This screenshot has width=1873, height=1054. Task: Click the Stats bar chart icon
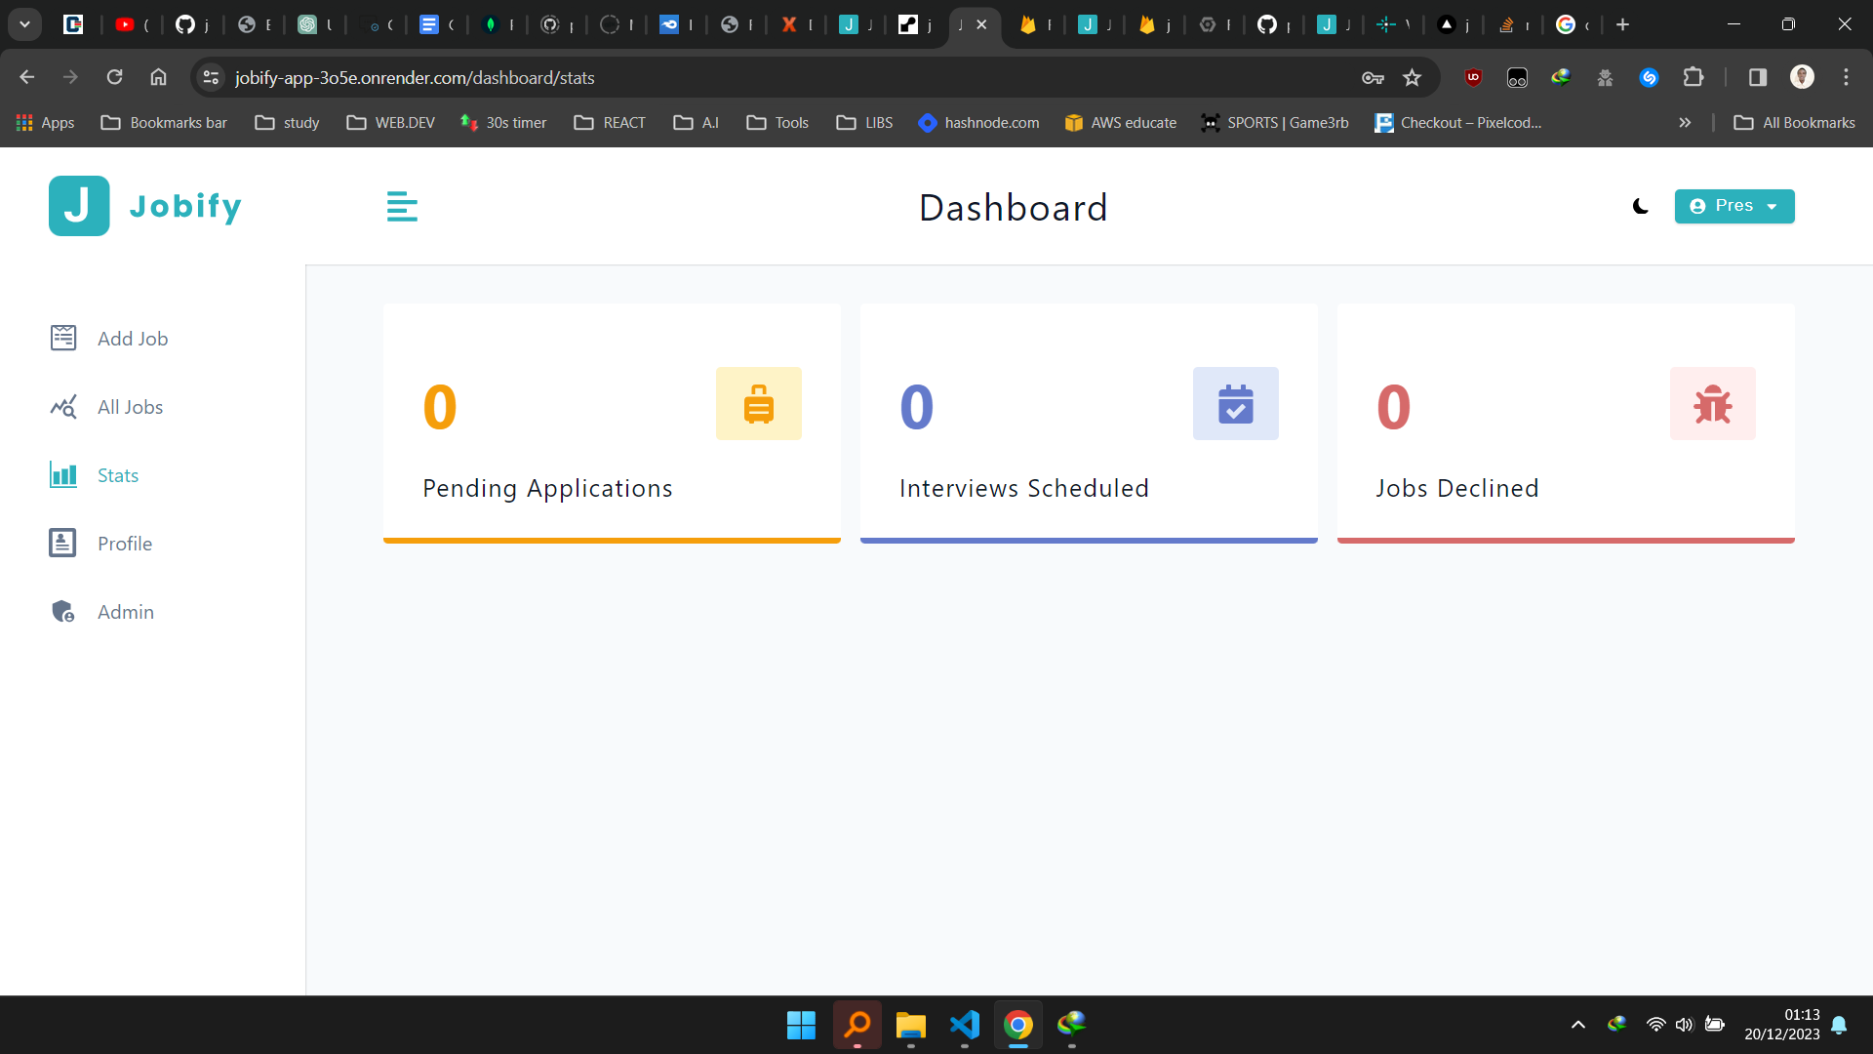click(x=63, y=474)
